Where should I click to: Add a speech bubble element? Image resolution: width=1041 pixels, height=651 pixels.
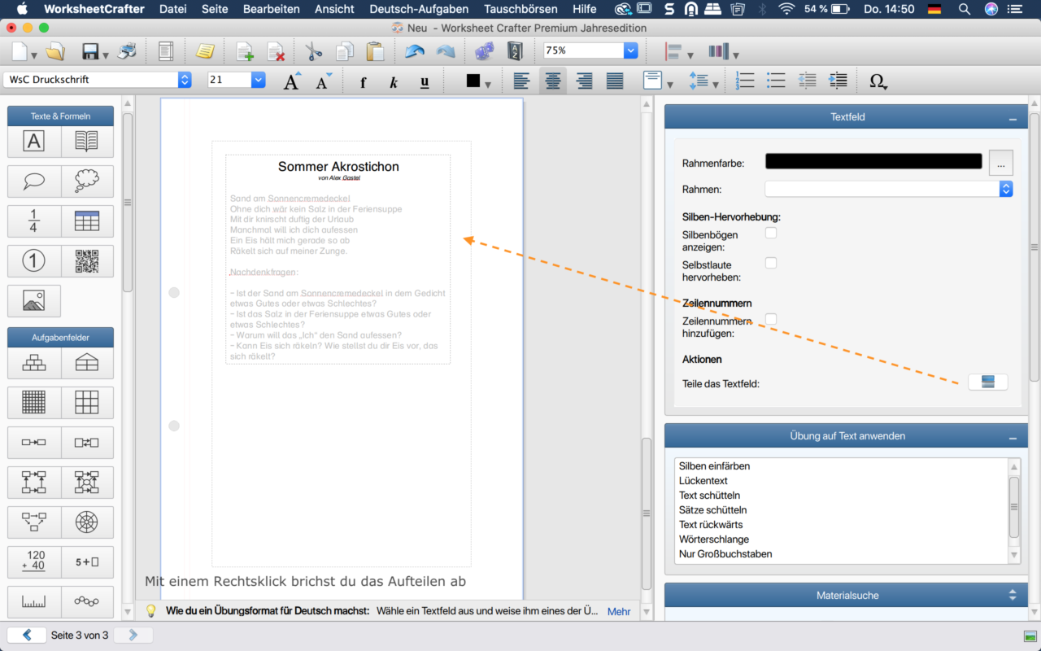pyautogui.click(x=33, y=181)
